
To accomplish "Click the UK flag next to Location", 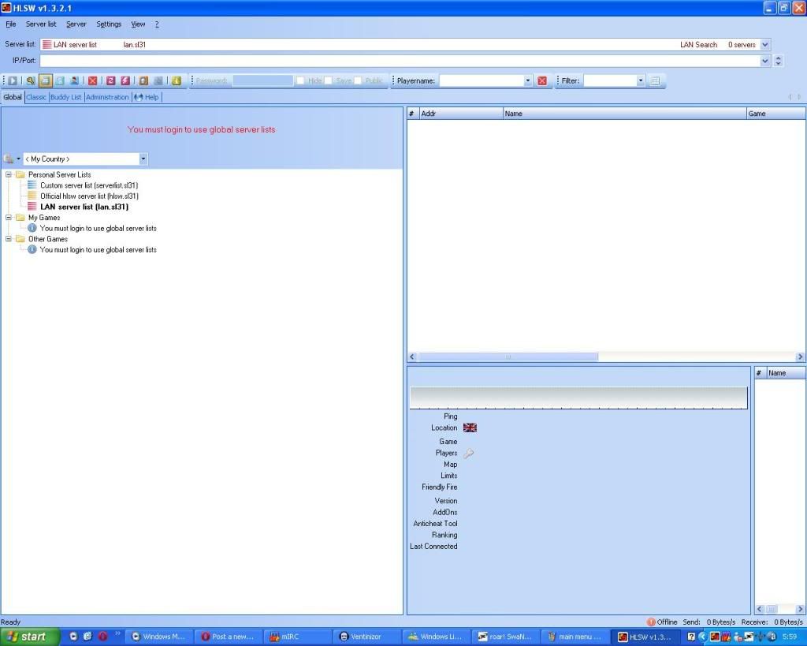I will [470, 428].
